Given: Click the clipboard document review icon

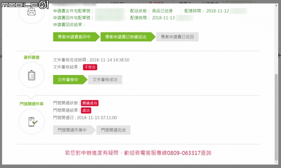Looking at the screenshot, I should 32,75.
